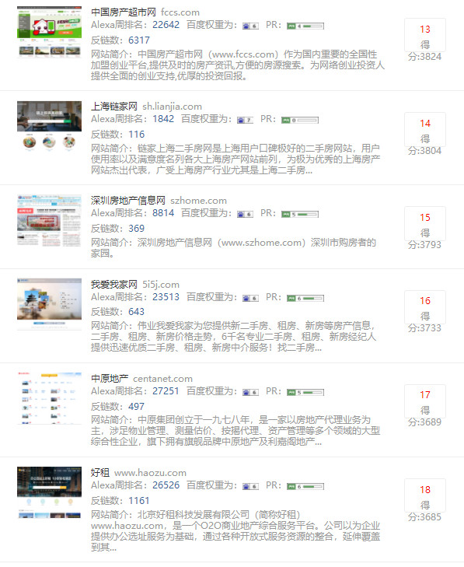Click the PR rank bar for szhome.com
This screenshot has height=567, width=464.
300,214
